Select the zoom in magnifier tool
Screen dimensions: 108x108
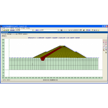[71, 30]
